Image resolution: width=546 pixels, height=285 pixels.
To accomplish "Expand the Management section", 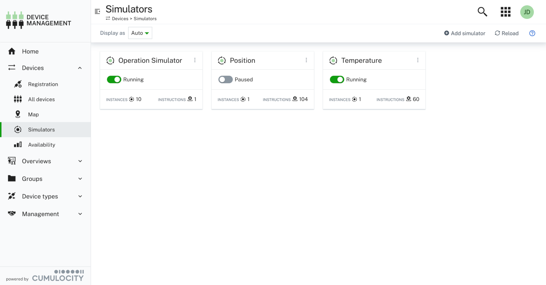I will point(41,214).
